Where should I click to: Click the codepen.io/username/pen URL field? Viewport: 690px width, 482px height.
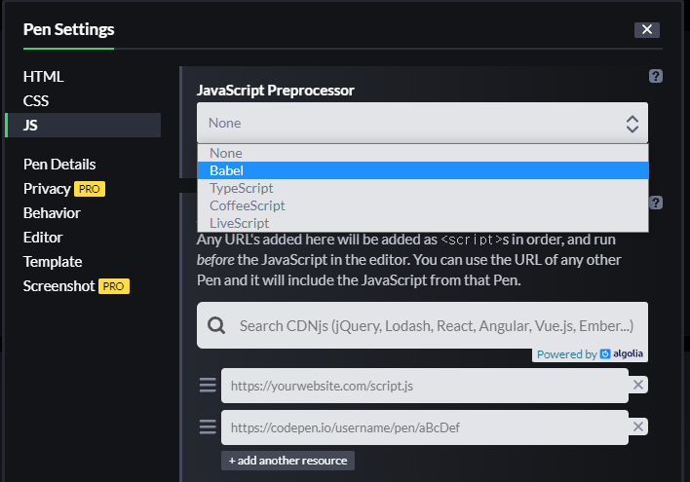pyautogui.click(x=425, y=427)
